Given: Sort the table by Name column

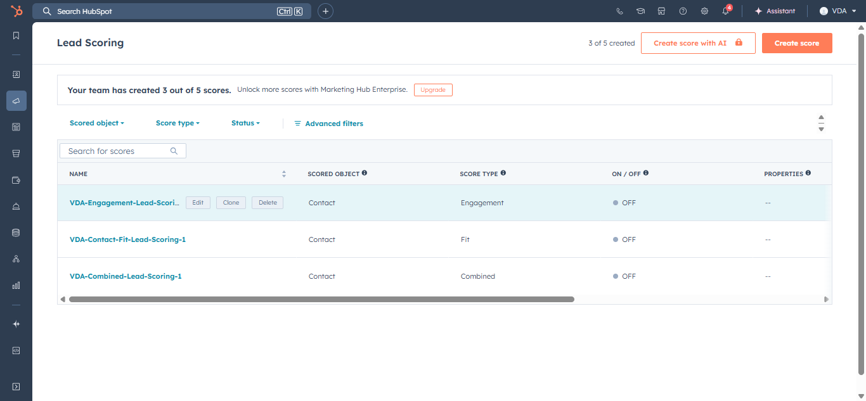Looking at the screenshot, I should [284, 174].
